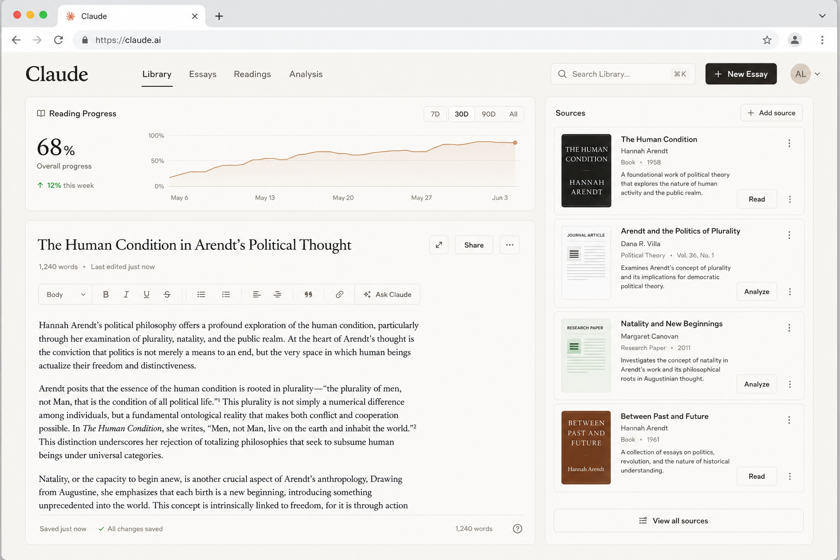The height and width of the screenshot is (560, 840).
Task: Switch reading progress range to 90D
Action: coord(488,114)
